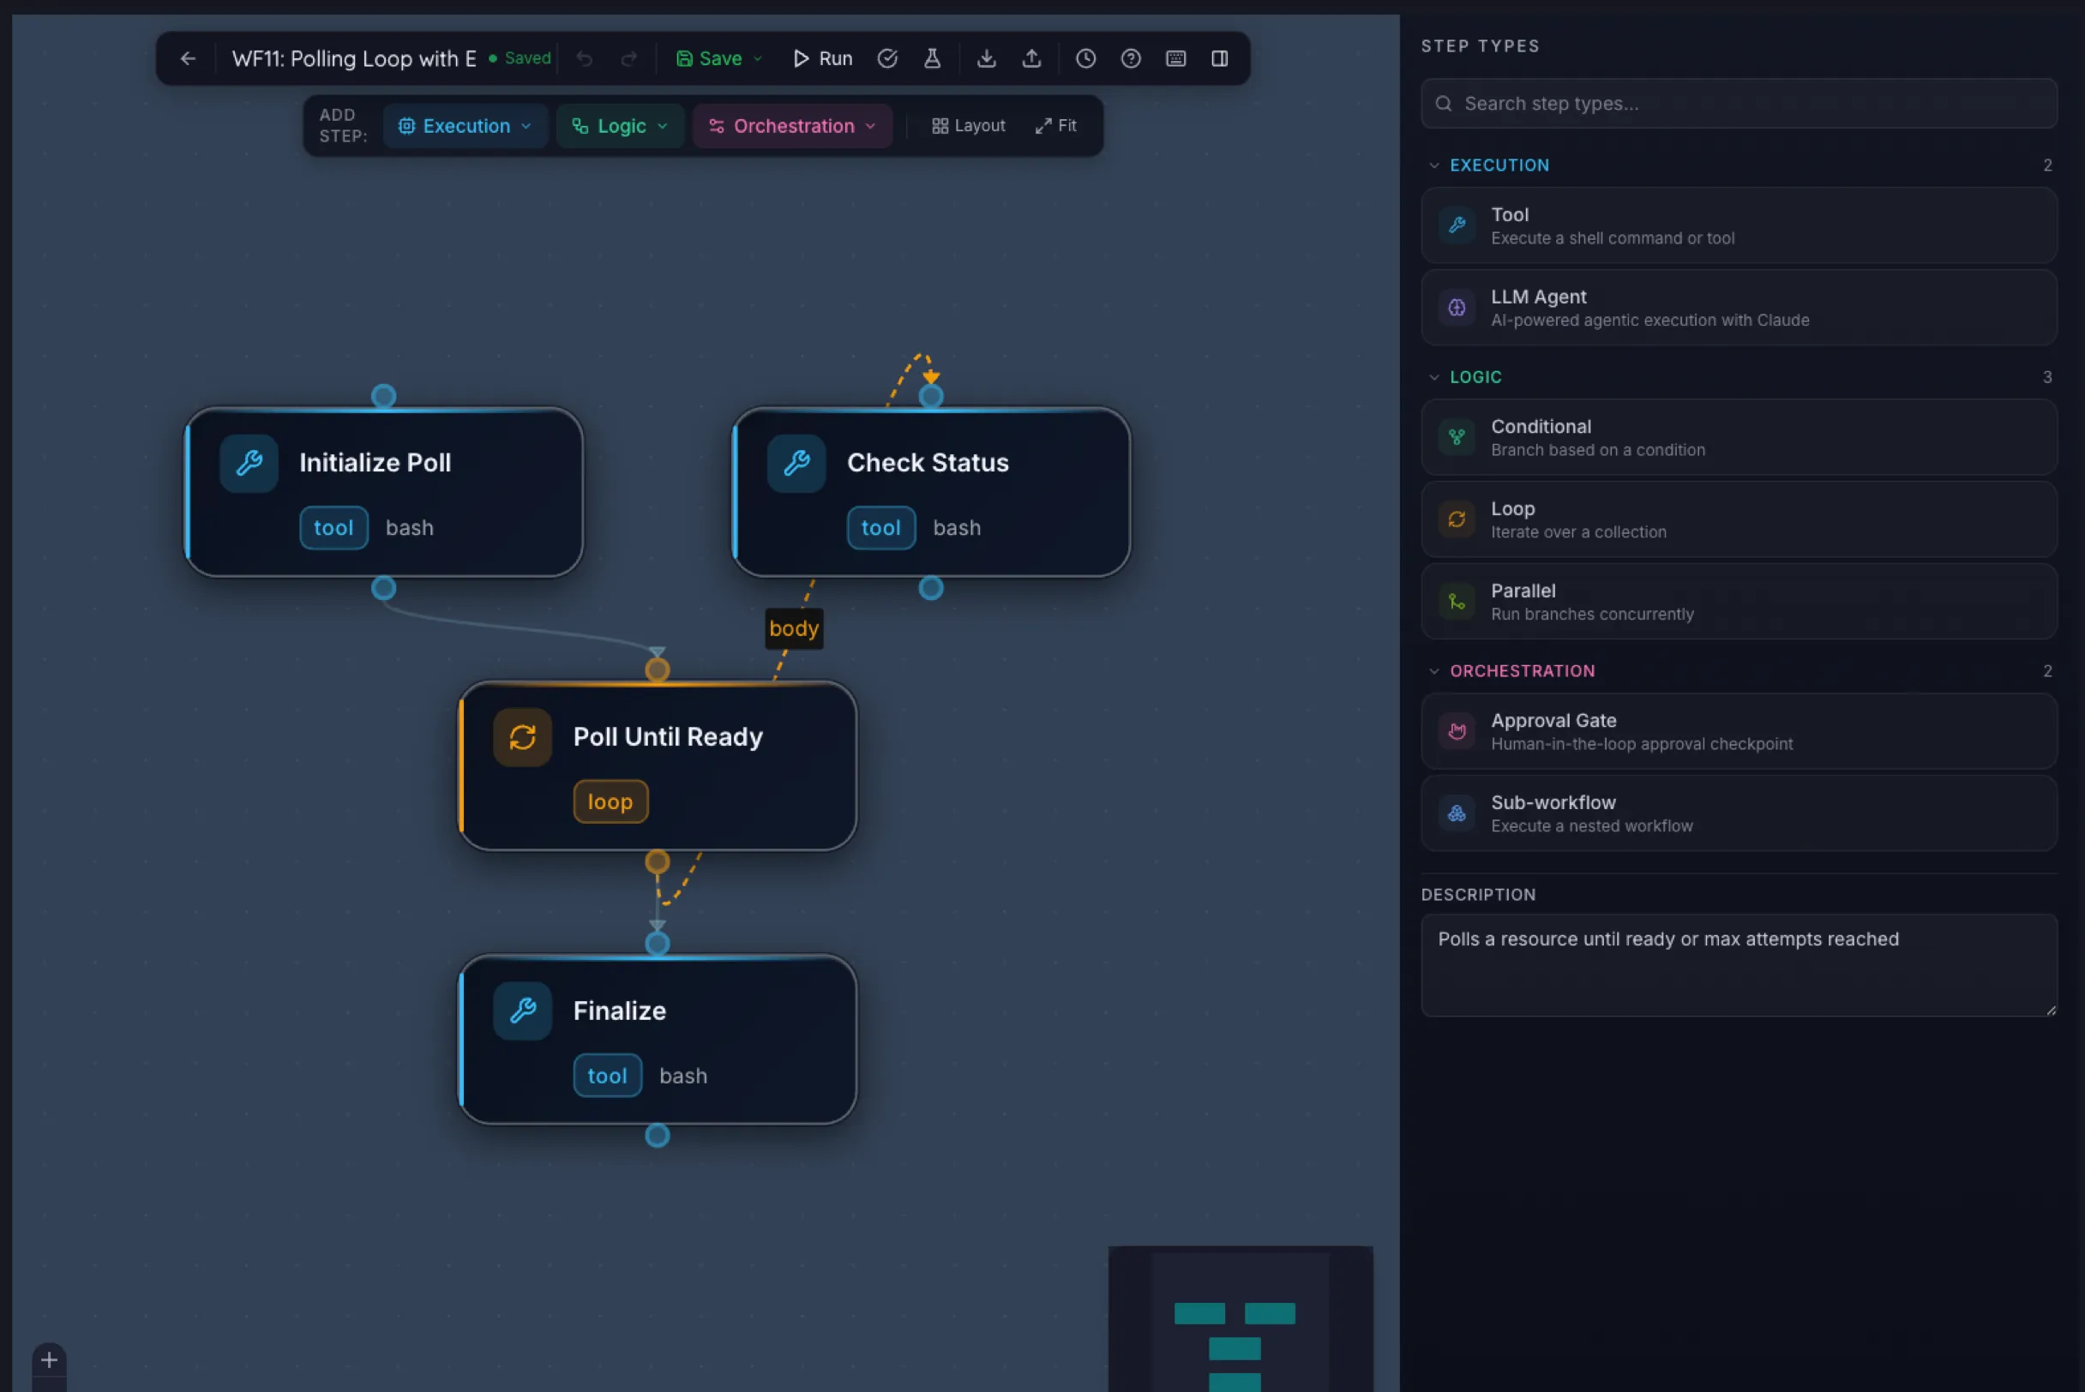Open the Orchestration add-step dropdown
Viewport: 2085px width, 1392px height.
[792, 126]
